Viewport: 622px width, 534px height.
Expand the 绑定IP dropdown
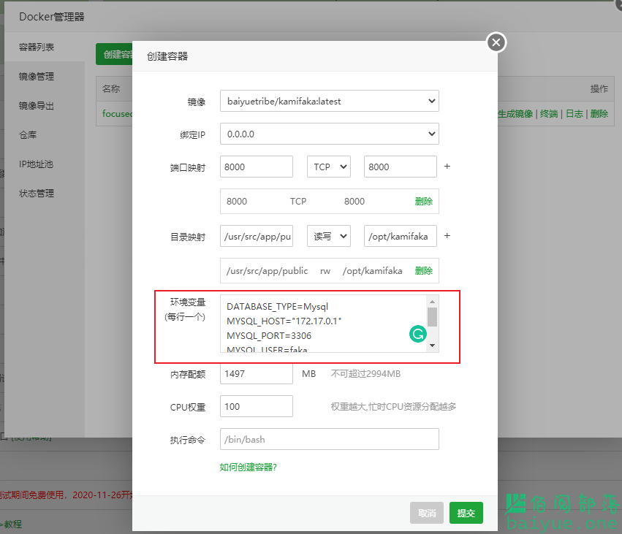(x=329, y=134)
